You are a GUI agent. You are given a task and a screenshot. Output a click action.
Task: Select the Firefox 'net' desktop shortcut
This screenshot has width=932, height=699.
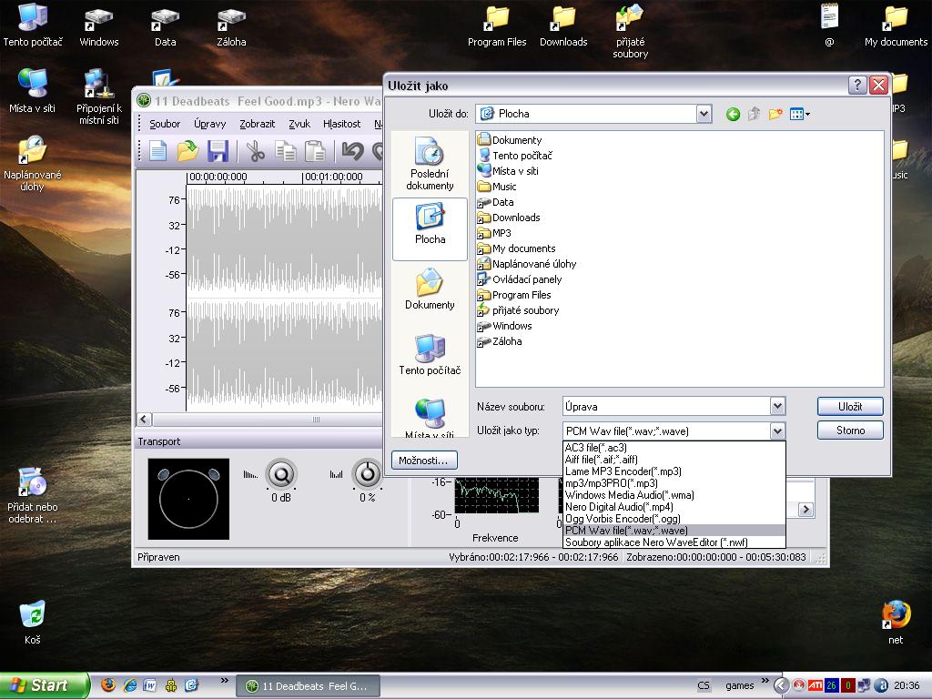pos(896,623)
